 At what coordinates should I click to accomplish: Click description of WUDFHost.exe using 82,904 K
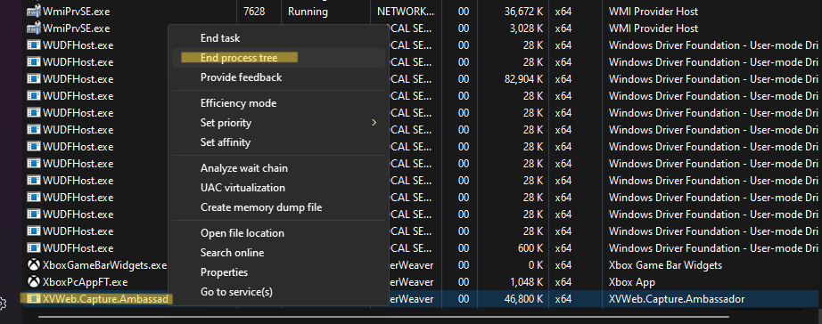[713, 79]
